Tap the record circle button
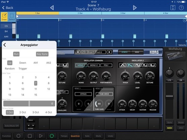Viewport: 187px width, 140px height. click(18, 136)
